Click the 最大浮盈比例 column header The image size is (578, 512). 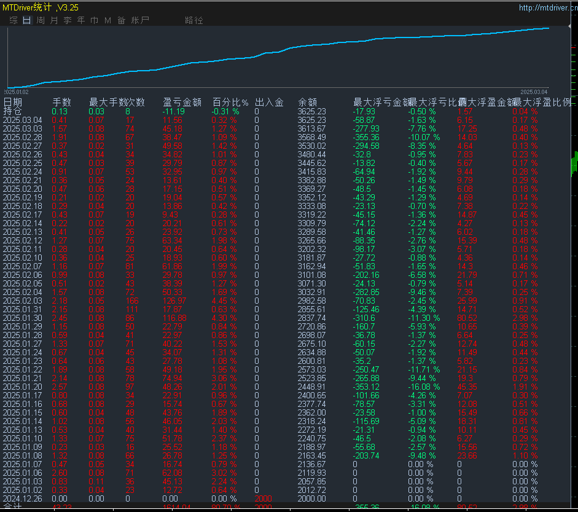[x=542, y=102]
